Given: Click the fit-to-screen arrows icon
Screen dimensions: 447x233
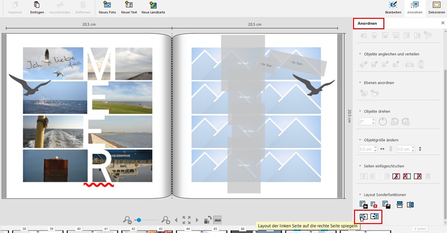Looking at the screenshot, I should (186, 220).
